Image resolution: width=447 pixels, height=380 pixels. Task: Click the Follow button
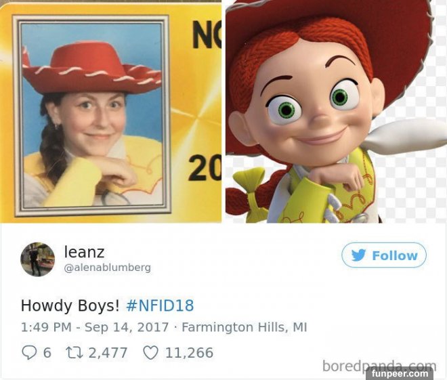click(384, 255)
